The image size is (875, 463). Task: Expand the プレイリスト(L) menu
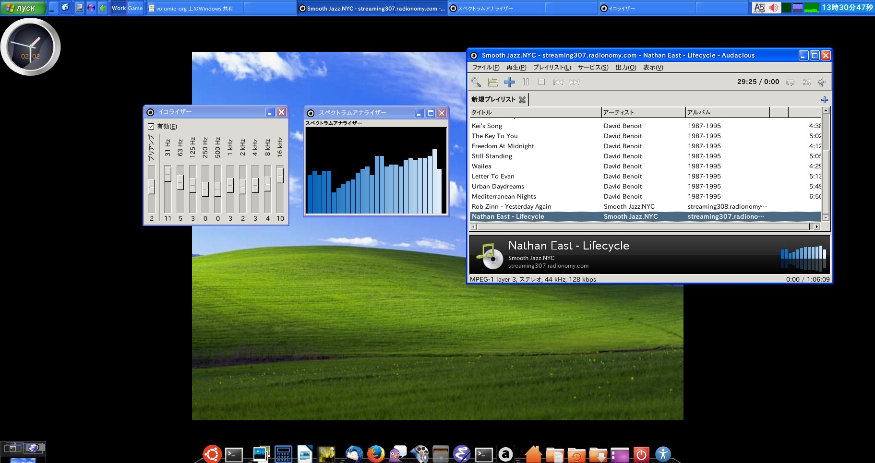tap(552, 68)
